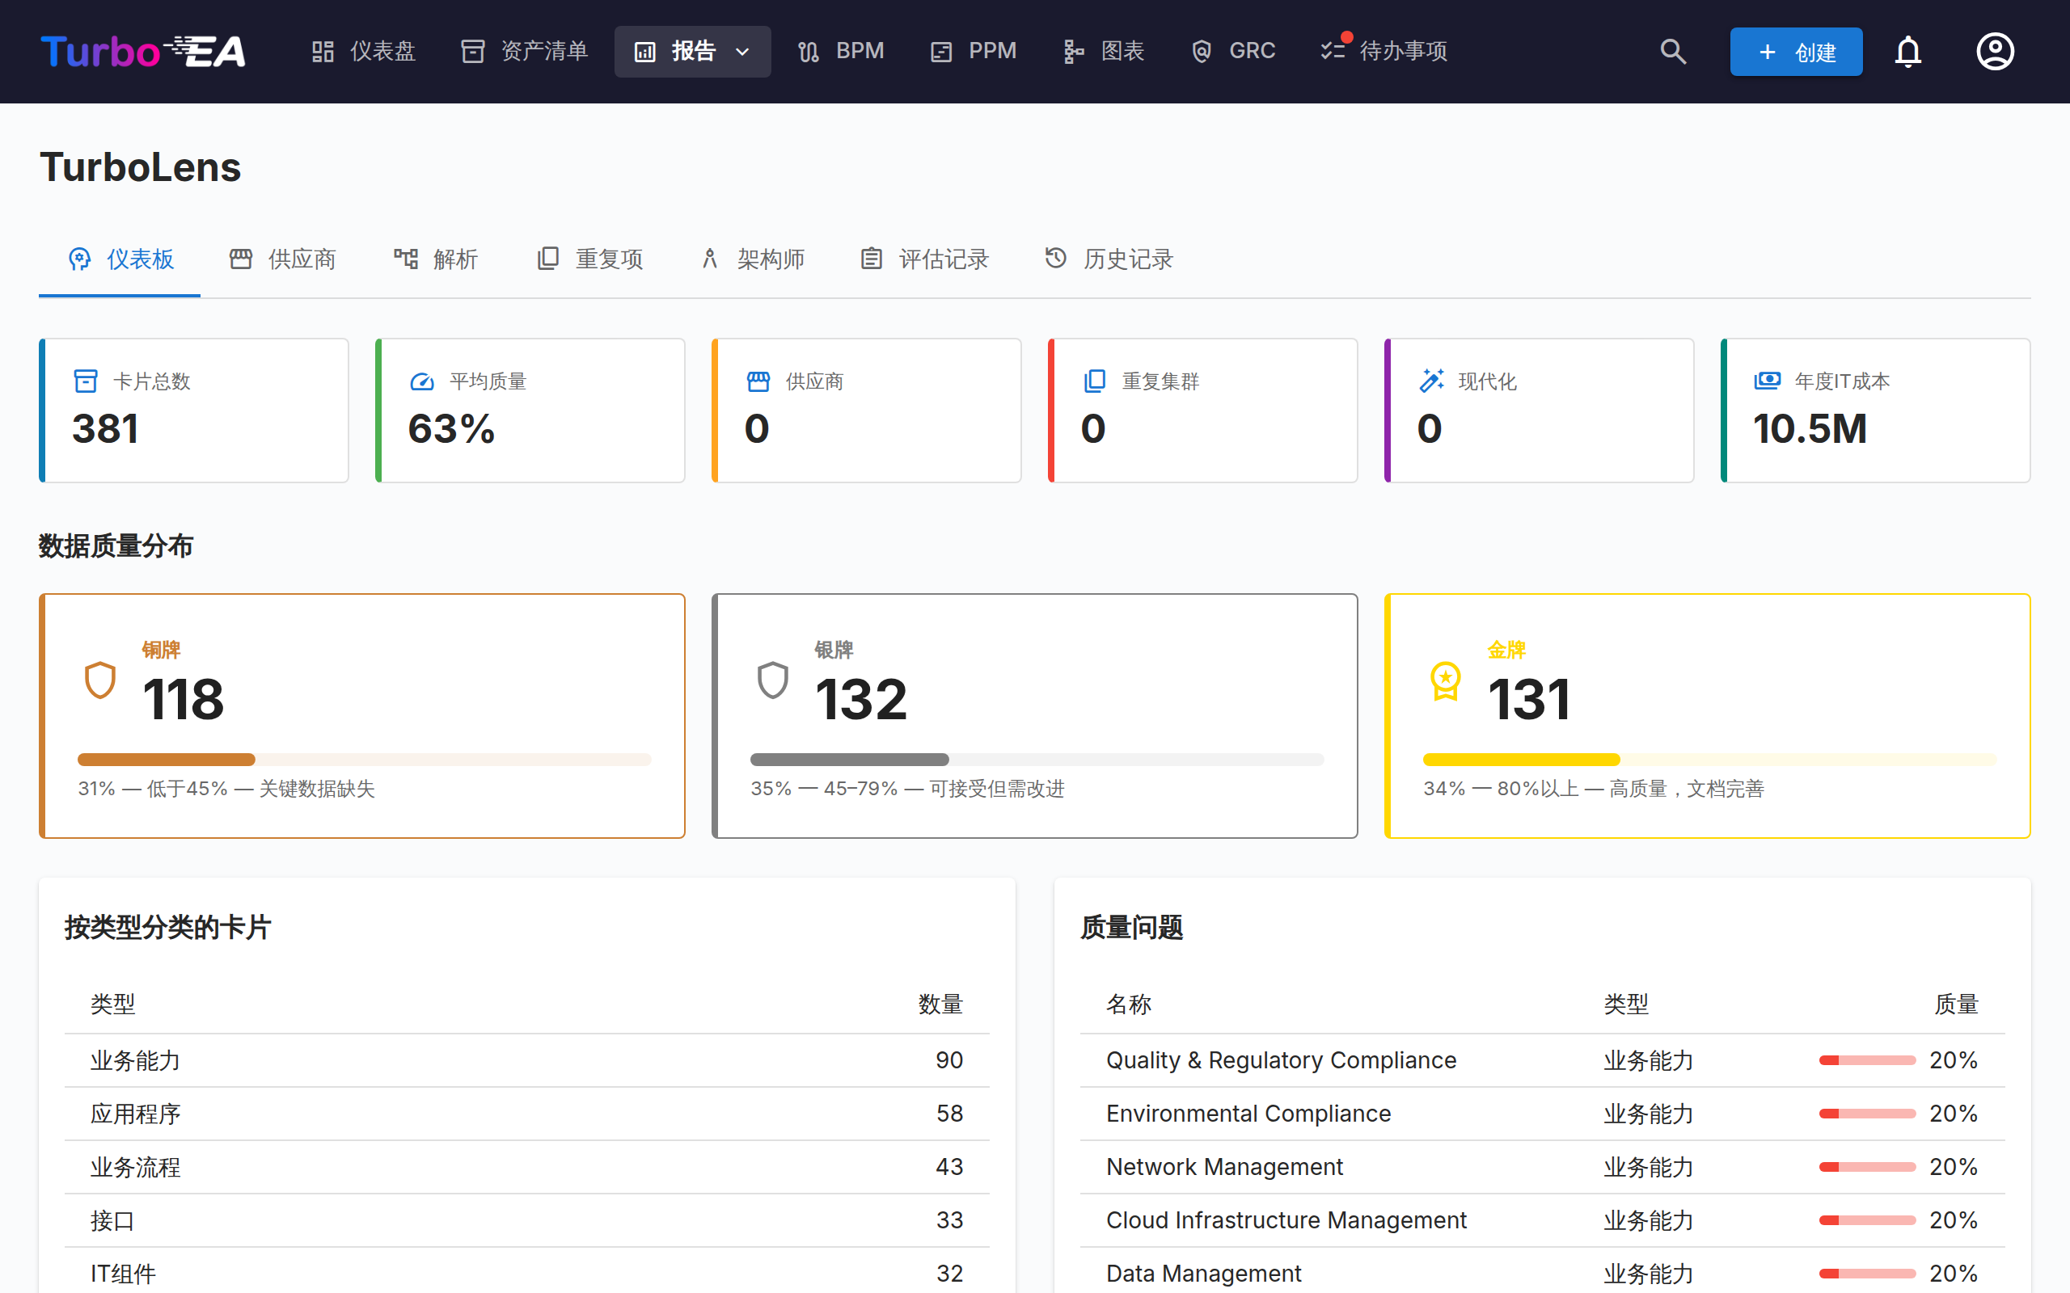This screenshot has height=1293, width=2070.
Task: Switch to the 架构师 tab
Action: pos(752,259)
